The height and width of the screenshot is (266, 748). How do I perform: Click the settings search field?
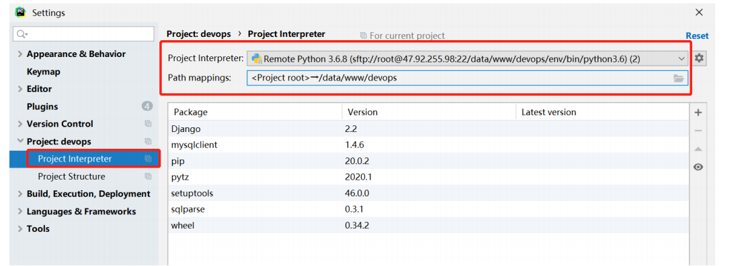click(83, 34)
